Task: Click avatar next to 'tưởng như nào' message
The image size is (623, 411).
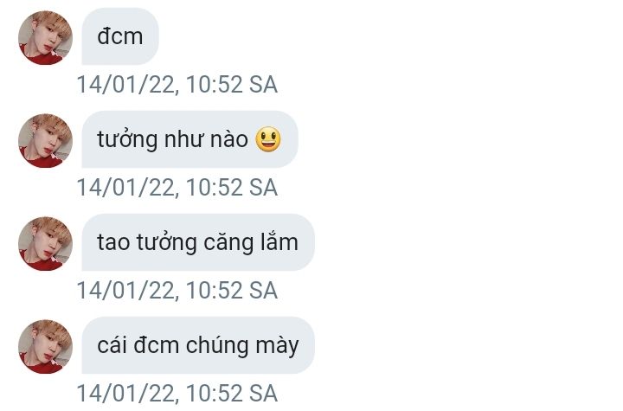Action: pos(45,141)
